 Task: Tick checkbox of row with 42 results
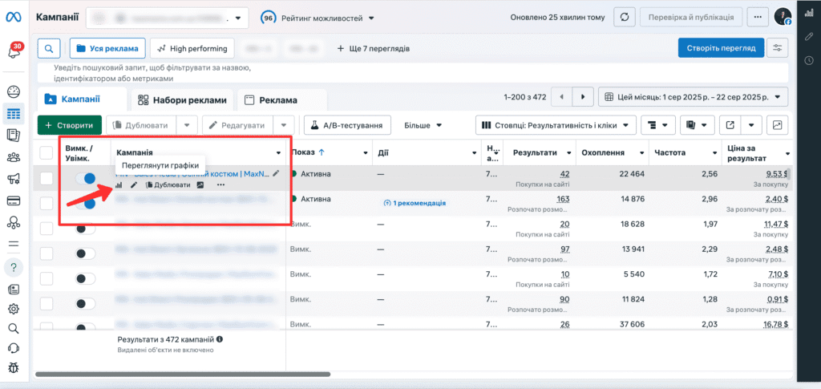47,179
